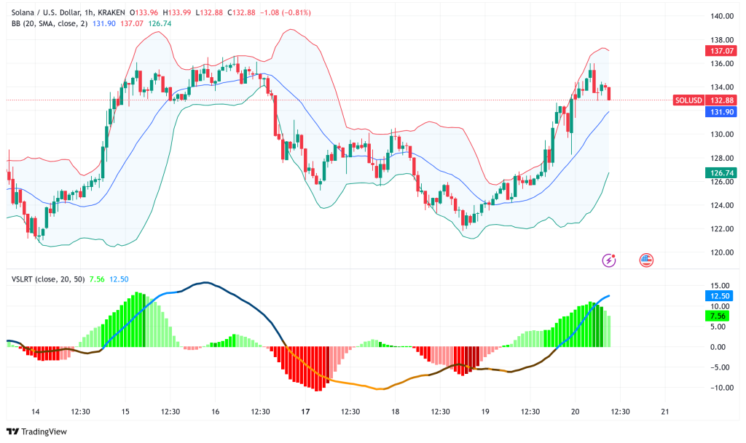Click the 124.00 price axis label
This screenshot has height=443, width=746.
click(x=722, y=206)
